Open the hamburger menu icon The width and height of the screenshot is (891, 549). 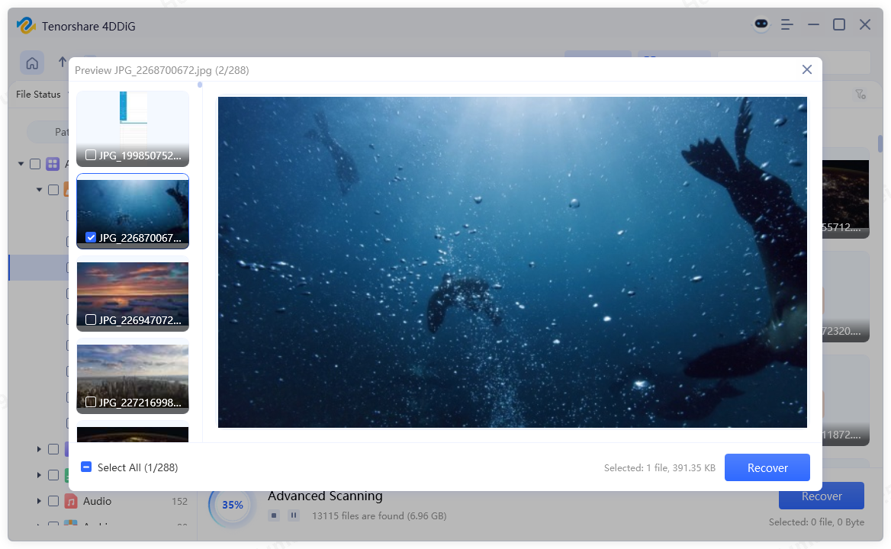pos(786,24)
